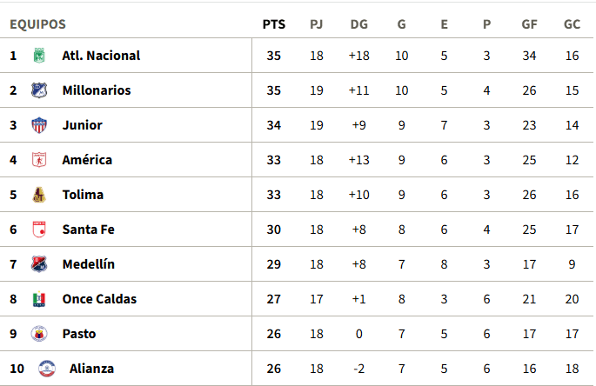Click the Millonarios team crest
The image size is (596, 386).
(39, 90)
